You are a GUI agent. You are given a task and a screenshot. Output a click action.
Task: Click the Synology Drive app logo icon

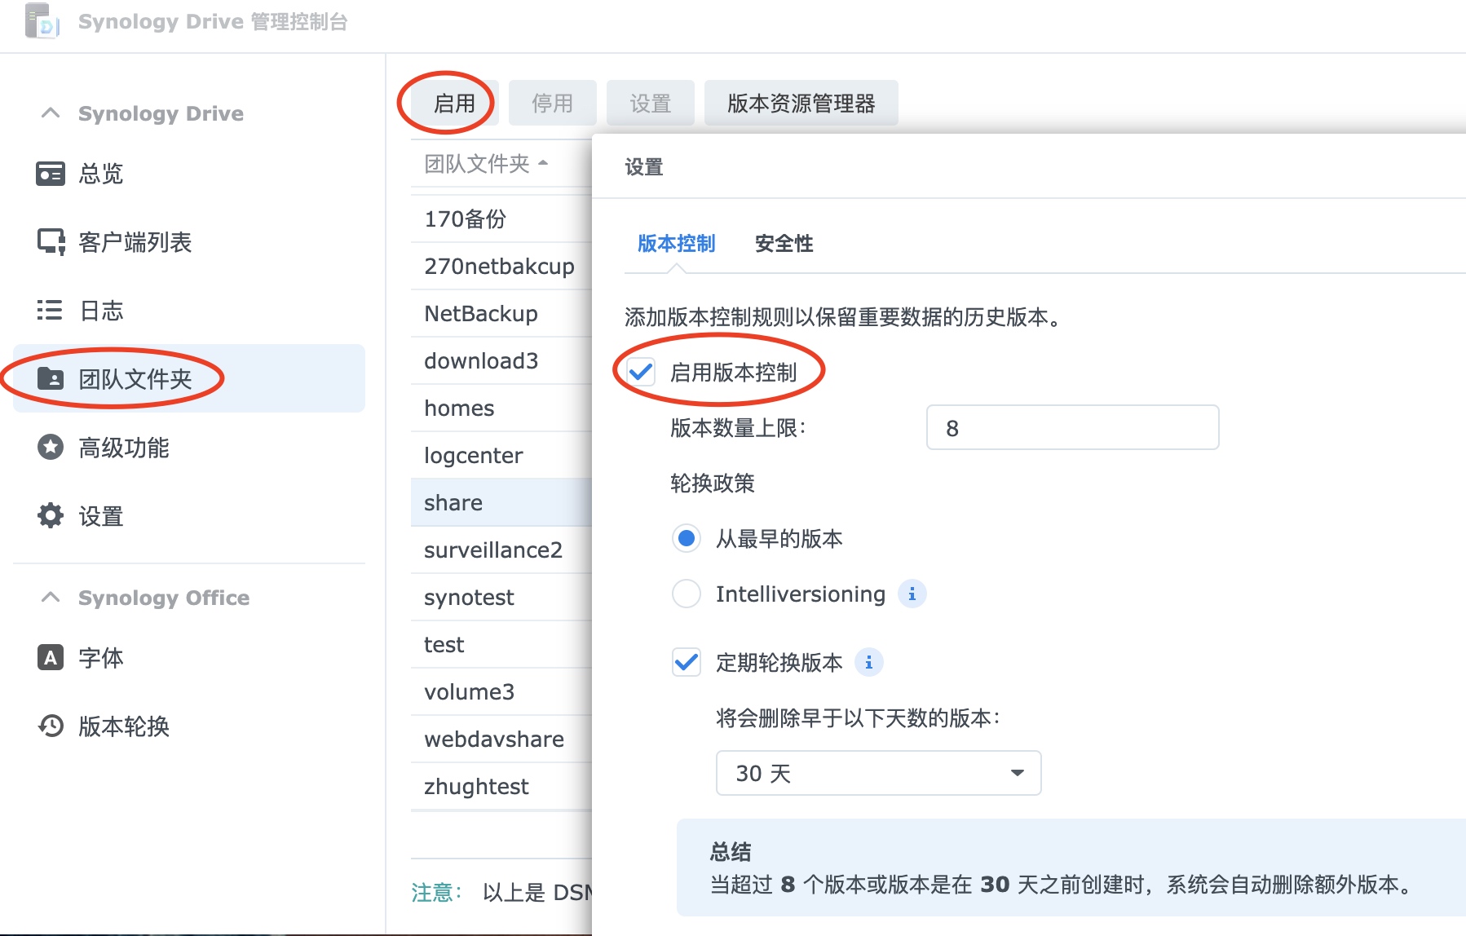pos(42,21)
